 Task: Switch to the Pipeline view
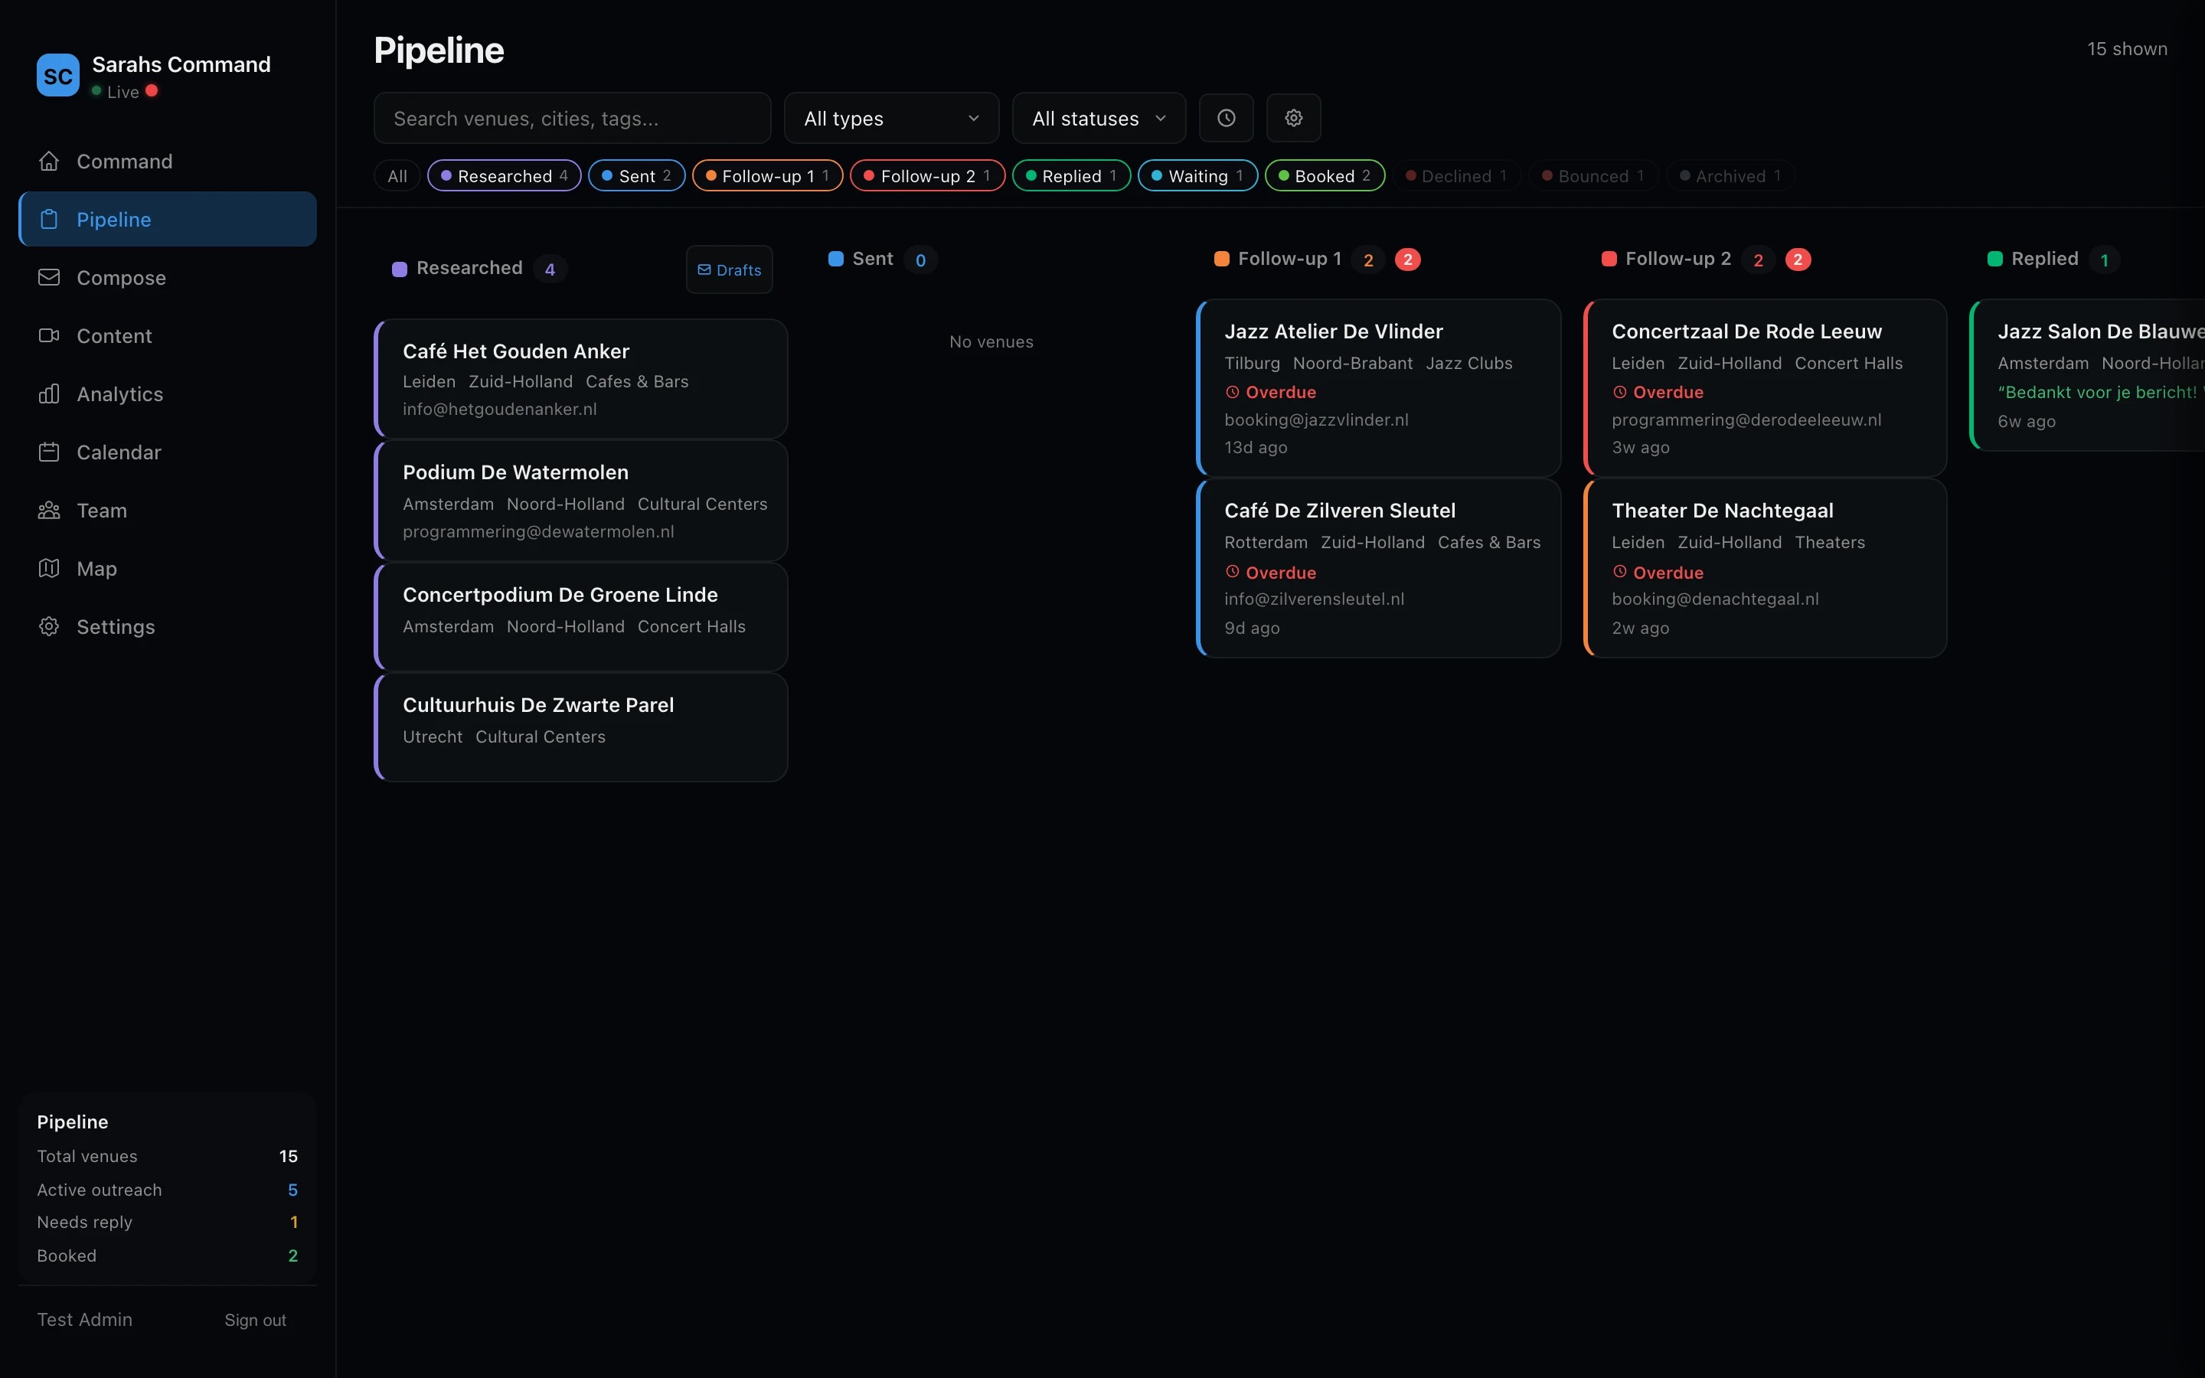tap(114, 219)
